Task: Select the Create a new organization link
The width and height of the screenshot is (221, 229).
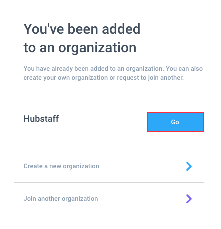Action: (x=61, y=166)
